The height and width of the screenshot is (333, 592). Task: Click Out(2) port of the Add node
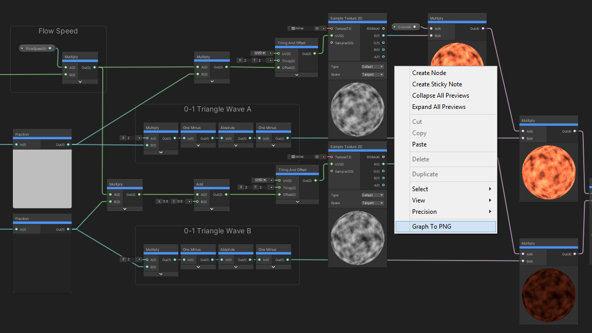226,194
